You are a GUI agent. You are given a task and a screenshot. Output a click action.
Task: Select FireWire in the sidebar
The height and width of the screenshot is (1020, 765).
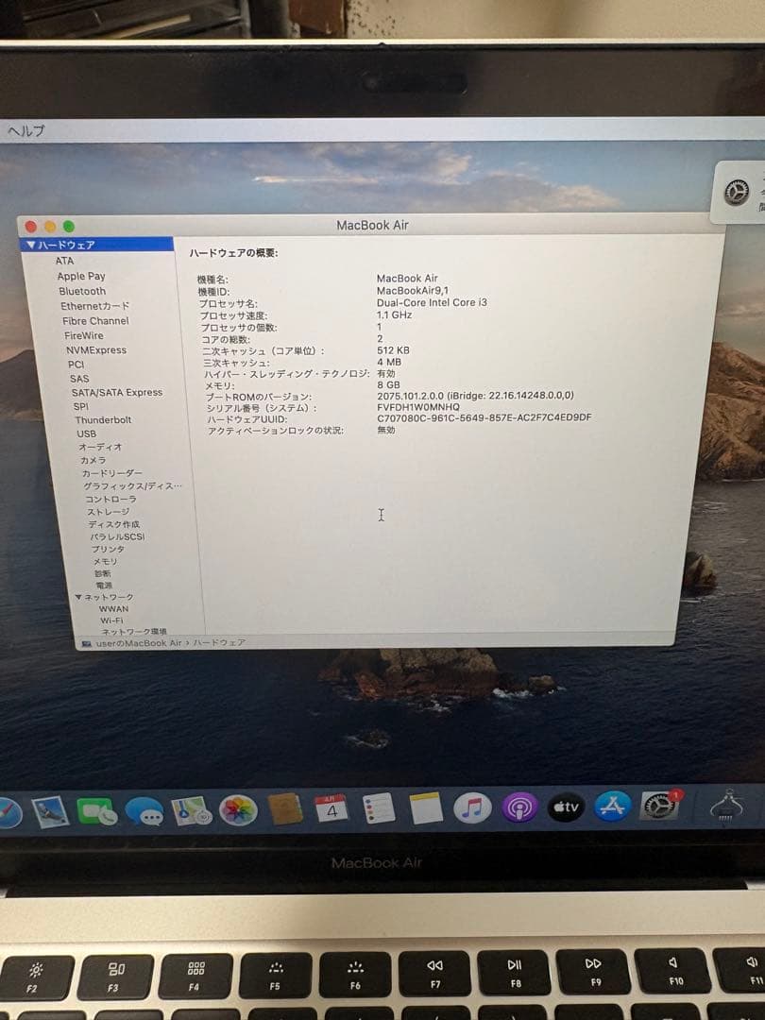click(x=83, y=335)
